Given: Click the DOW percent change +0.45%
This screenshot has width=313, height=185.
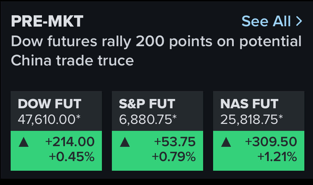Looking at the screenshot, I should point(72,157).
